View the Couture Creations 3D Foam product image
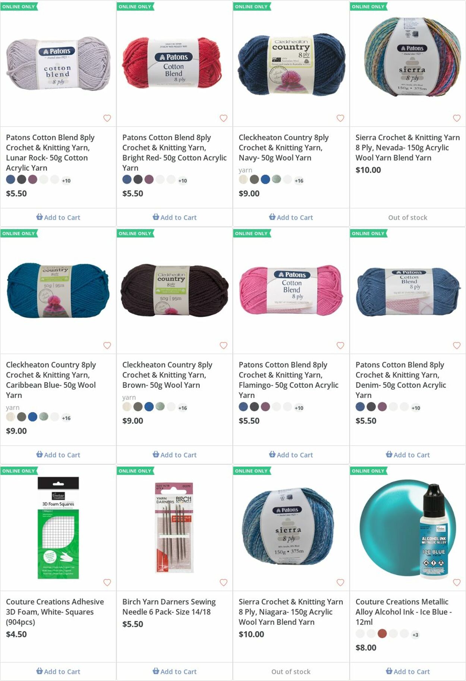 point(58,527)
